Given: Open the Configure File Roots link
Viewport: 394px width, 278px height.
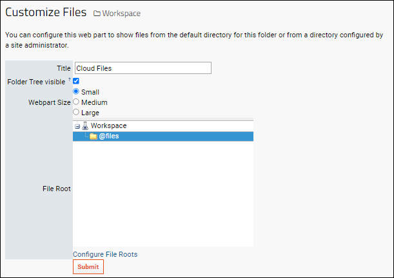Looking at the screenshot, I should [x=105, y=254].
